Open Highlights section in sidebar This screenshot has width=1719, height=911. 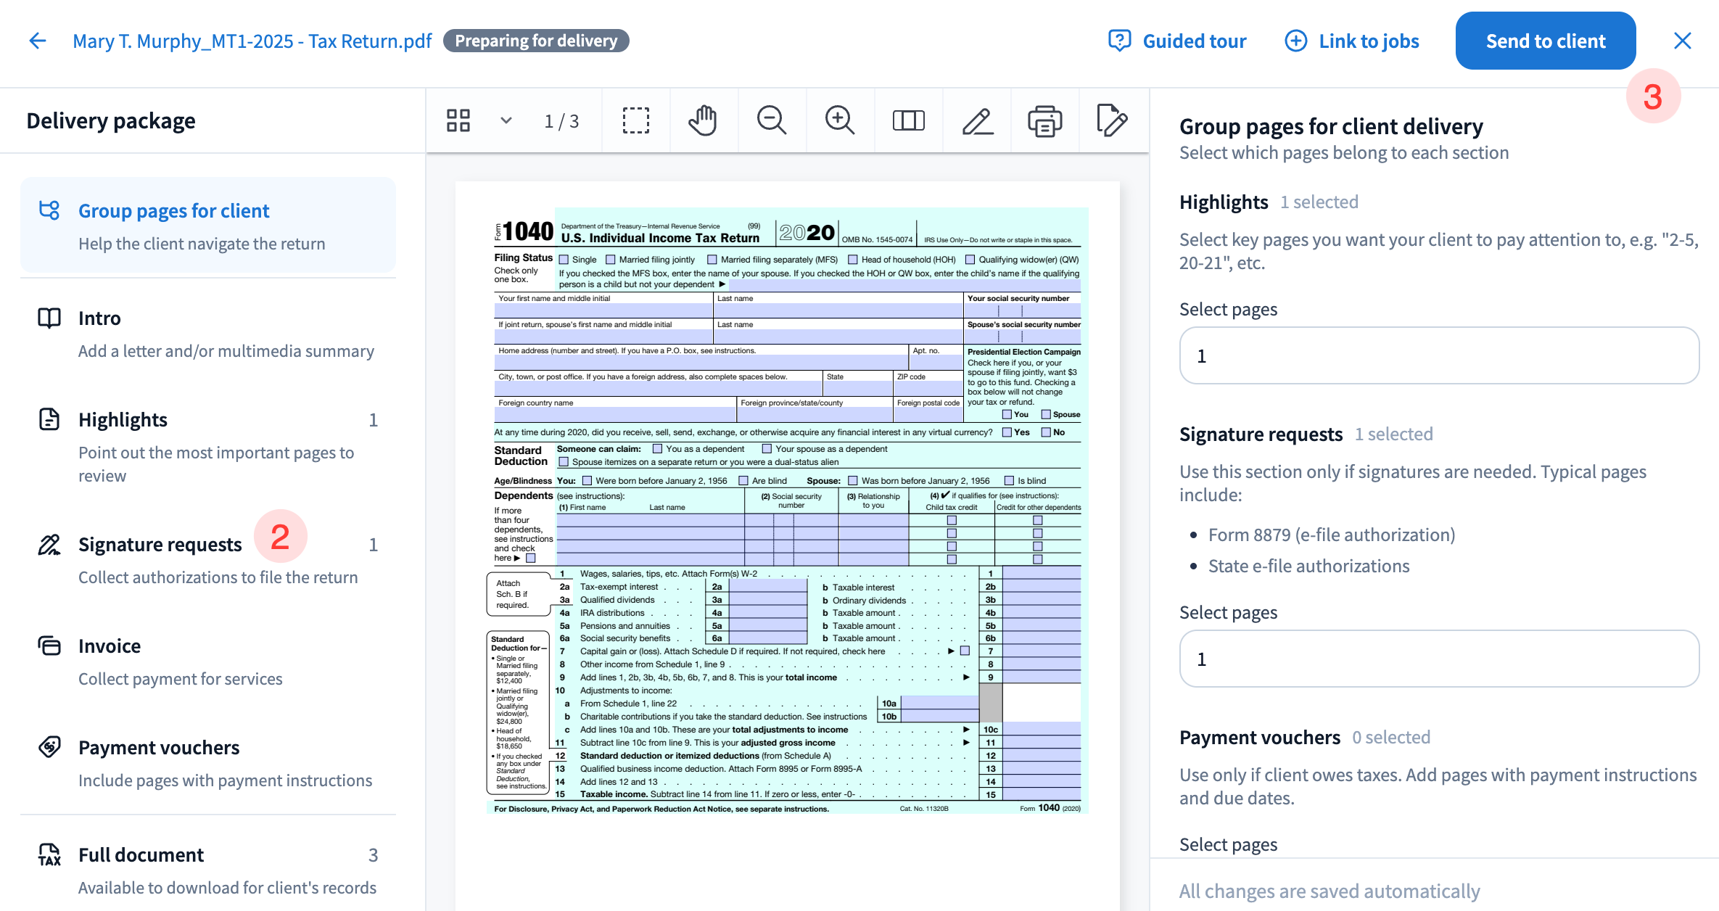pos(123,420)
